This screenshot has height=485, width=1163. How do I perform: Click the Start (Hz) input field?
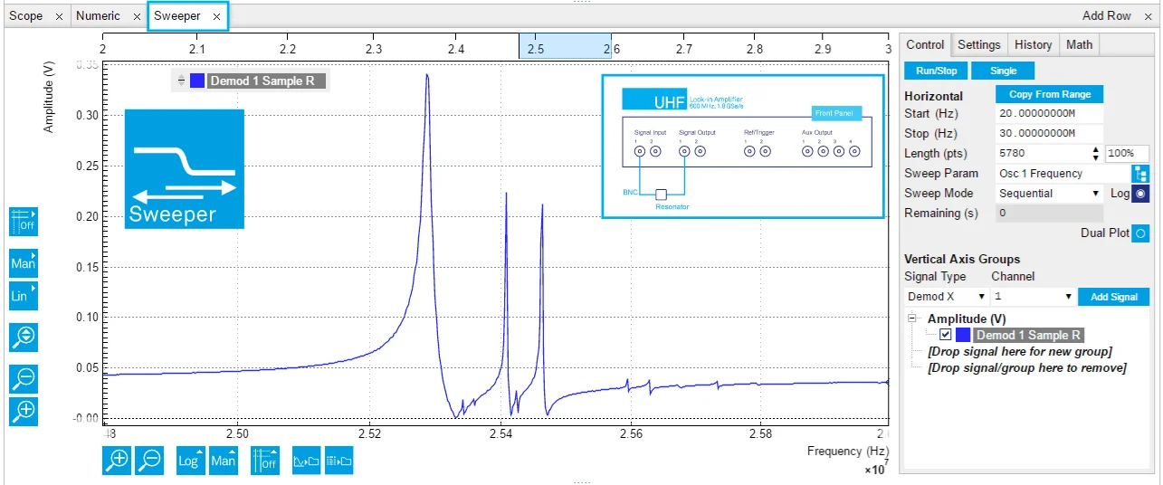(1049, 114)
